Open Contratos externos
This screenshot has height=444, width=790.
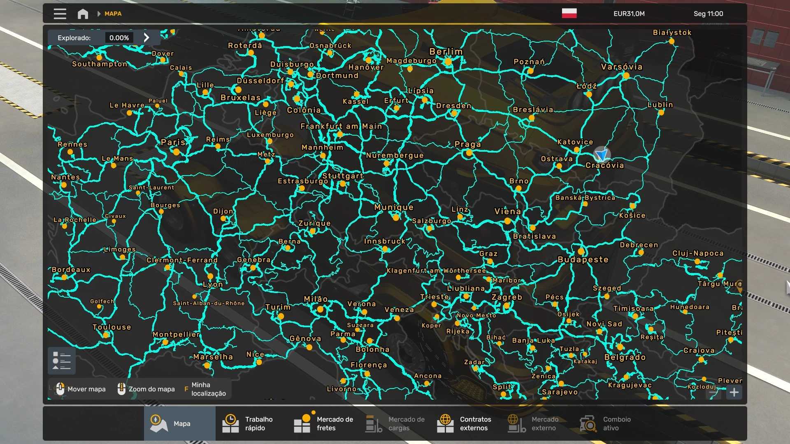[466, 423]
